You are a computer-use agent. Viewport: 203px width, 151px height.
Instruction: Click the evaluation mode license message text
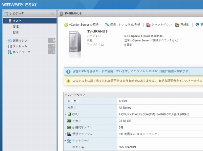(x=131, y=71)
